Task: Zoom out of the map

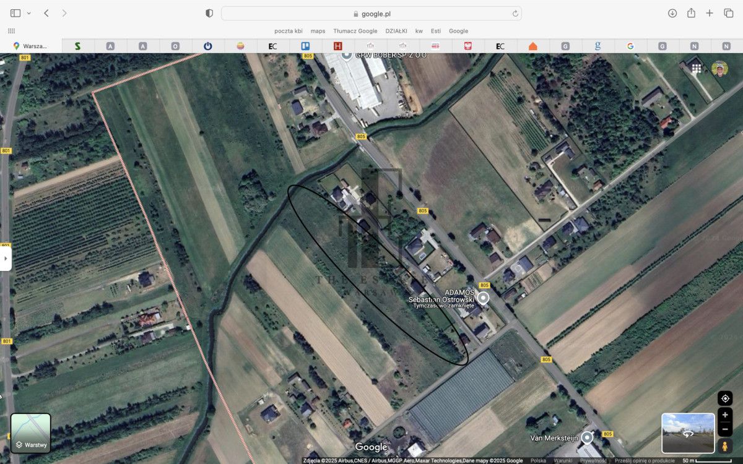Action: click(725, 429)
